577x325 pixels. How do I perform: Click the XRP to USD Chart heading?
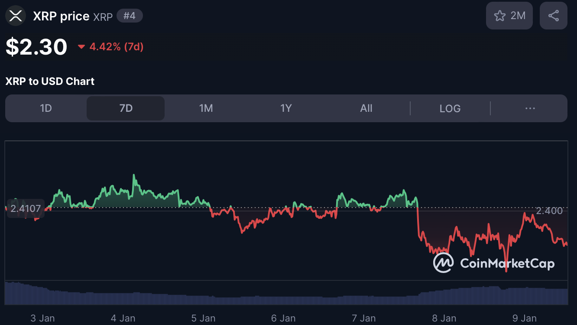(50, 81)
